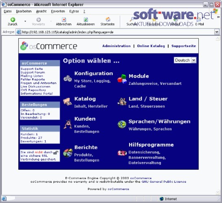Open the Favoriten menu
Viewport: 222px width, 203px height.
(58, 11)
